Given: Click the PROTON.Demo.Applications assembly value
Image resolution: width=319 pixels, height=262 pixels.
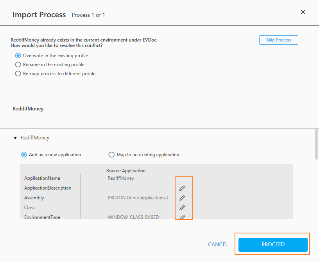Looking at the screenshot, I should pos(138,198).
